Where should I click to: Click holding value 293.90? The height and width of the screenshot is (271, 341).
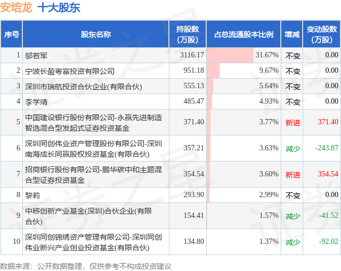click(193, 194)
